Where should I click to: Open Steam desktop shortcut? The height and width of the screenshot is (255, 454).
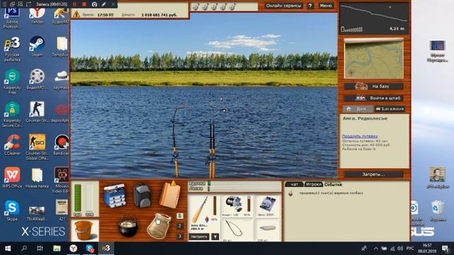coord(37,46)
